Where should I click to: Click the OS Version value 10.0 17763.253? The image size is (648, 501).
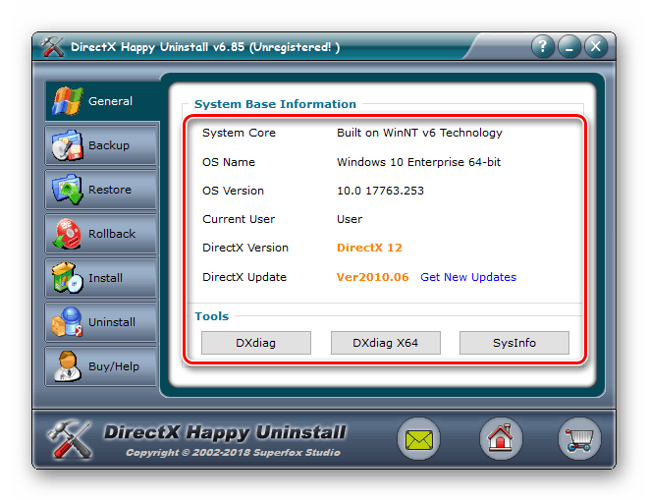click(x=380, y=191)
